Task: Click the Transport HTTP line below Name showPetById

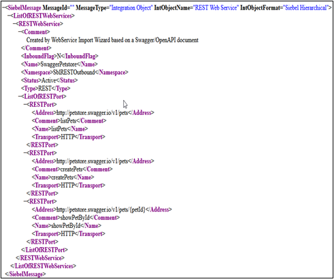Action: pyautogui.click(x=69, y=233)
